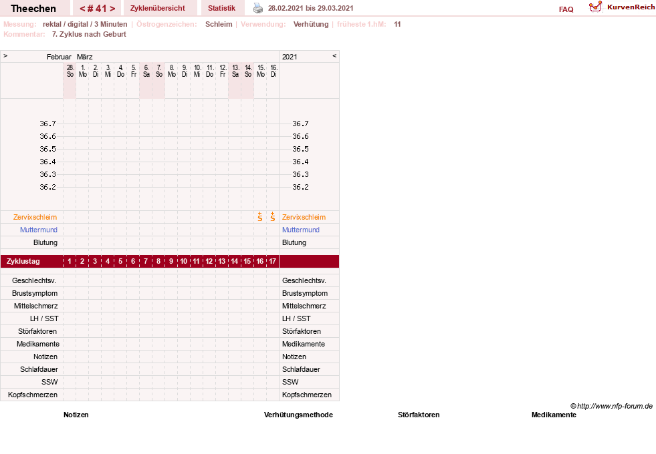Click the left Muttermund row label
Image resolution: width=656 pixels, height=454 pixels.
coord(39,230)
